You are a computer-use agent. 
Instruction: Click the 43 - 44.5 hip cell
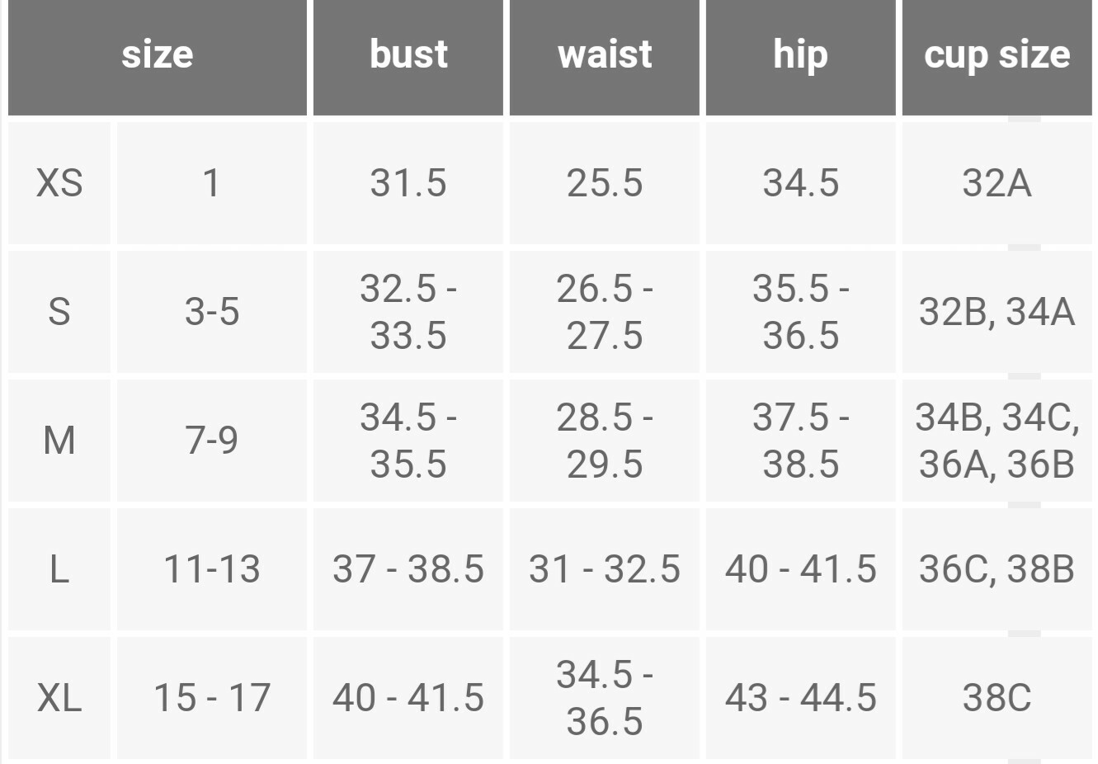point(801,697)
